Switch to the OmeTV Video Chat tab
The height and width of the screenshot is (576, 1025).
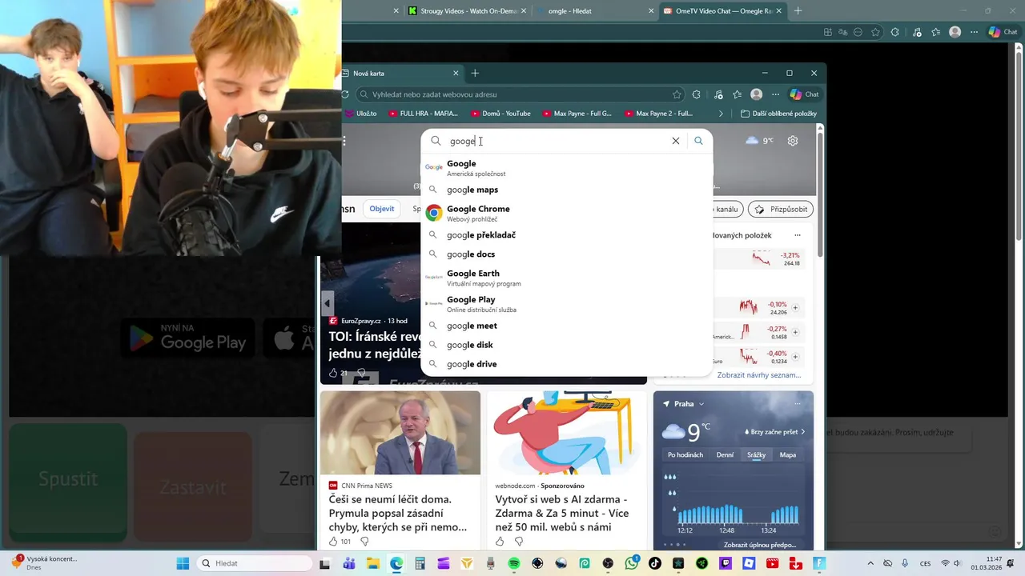click(x=724, y=11)
